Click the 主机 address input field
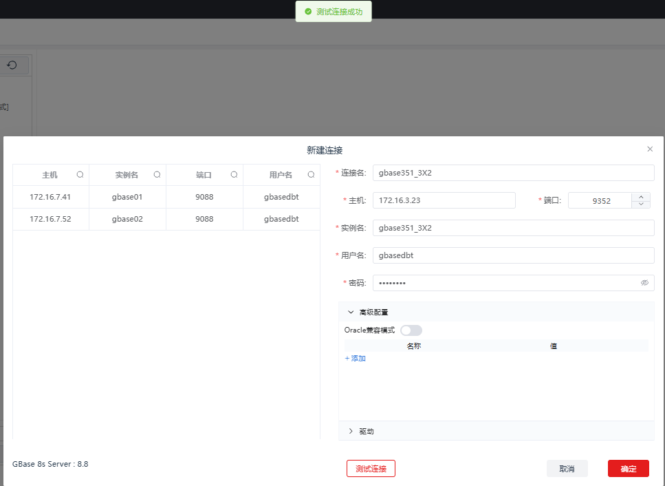Screen dimensions: 665x486 click(444, 200)
